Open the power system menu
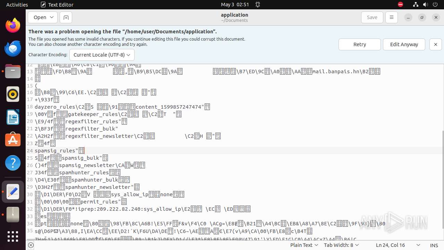 click(x=435, y=5)
